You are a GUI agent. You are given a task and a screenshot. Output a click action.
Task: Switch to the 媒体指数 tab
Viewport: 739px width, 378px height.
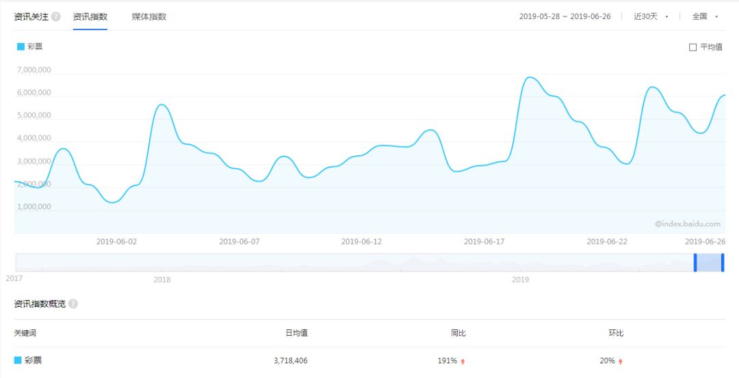pos(149,17)
